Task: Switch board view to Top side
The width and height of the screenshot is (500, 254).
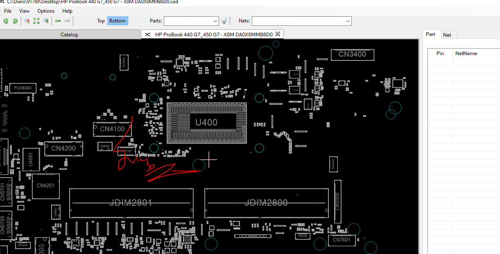Action: [101, 21]
